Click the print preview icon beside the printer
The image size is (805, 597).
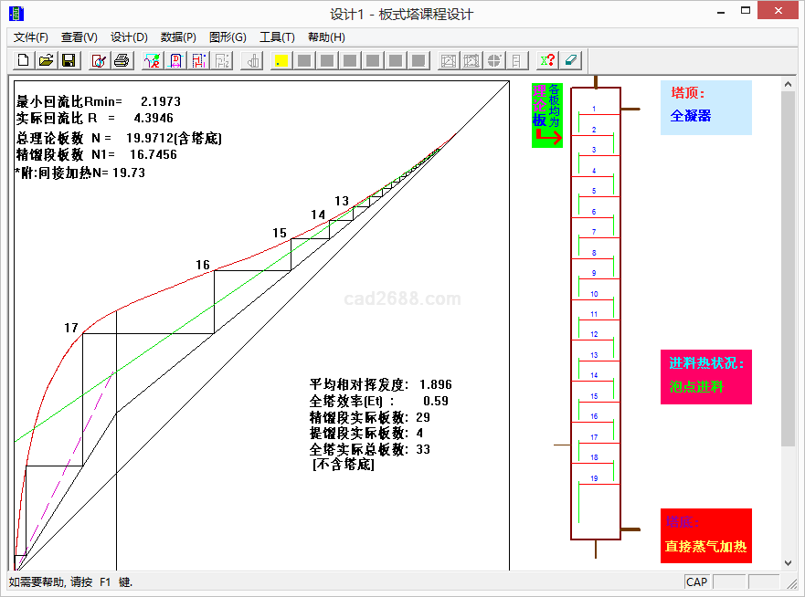99,60
